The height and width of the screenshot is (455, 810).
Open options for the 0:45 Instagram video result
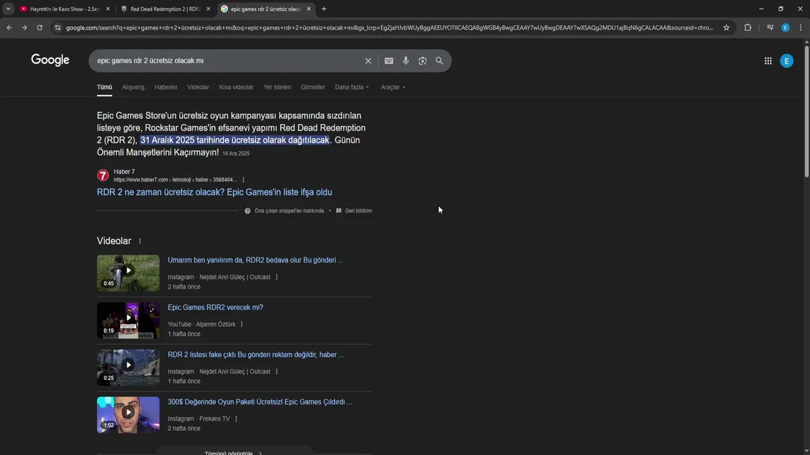[277, 277]
